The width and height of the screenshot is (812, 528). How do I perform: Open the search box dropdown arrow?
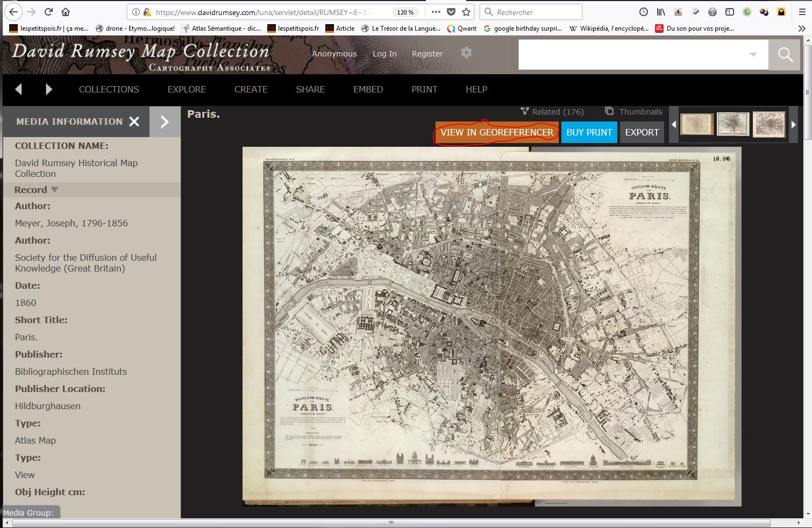[x=753, y=54]
